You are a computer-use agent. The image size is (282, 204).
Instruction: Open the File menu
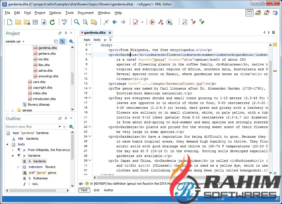coord(7,13)
